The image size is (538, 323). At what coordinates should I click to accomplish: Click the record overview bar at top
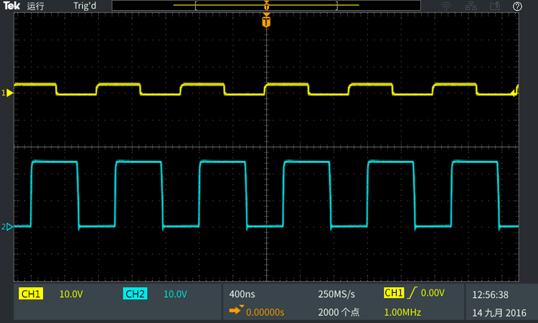coord(266,6)
